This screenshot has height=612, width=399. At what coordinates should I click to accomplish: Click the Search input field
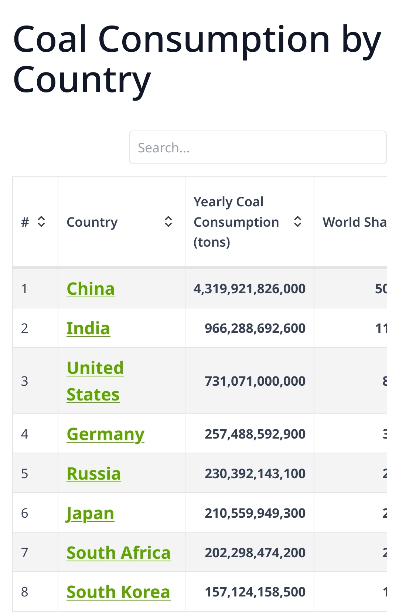[x=258, y=147]
